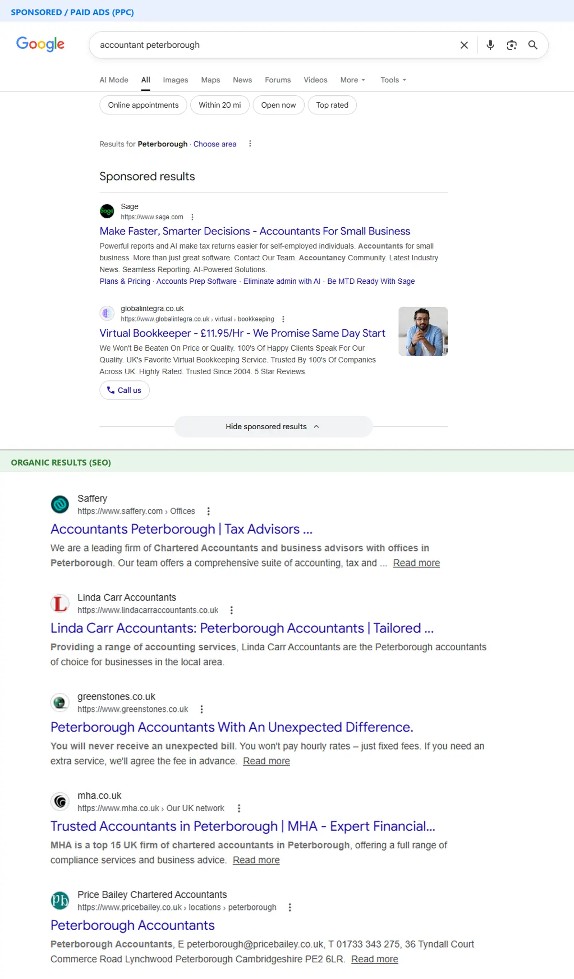Open three-dot menu beside globalintegra URL
The height and width of the screenshot is (979, 574).
tap(283, 319)
